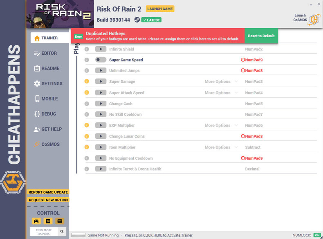Change the Decimal hotkey for Infinite Turret
The width and height of the screenshot is (323, 239).
click(252, 169)
